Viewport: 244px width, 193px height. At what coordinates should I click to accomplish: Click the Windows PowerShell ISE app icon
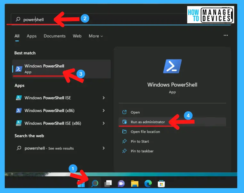pos(19,98)
